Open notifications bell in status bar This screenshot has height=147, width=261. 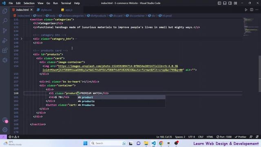click(x=257, y=137)
